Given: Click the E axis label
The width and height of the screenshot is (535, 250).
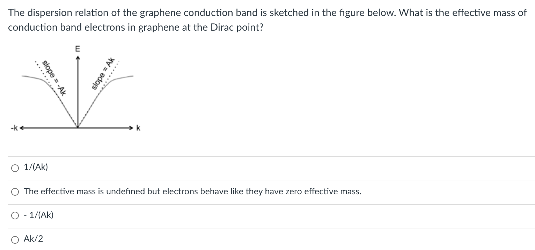Looking at the screenshot, I should coord(78,48).
